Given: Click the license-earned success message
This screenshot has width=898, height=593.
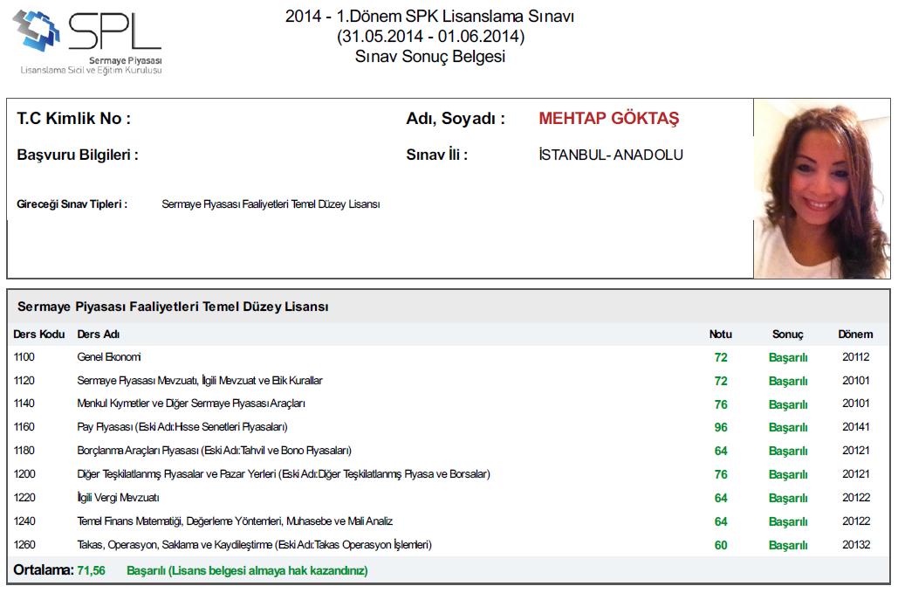Looking at the screenshot, I should (247, 570).
